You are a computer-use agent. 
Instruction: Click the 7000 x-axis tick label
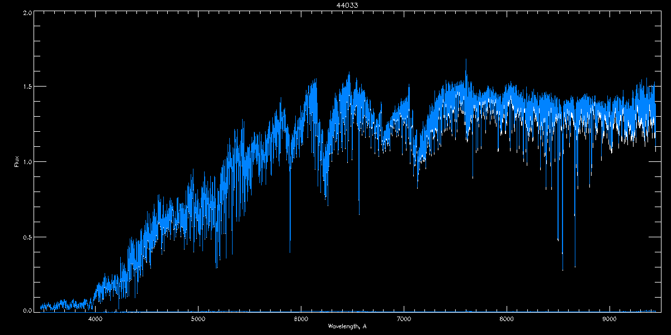click(x=404, y=319)
